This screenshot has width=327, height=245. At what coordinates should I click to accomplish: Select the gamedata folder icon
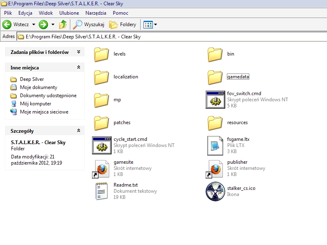[215, 77]
